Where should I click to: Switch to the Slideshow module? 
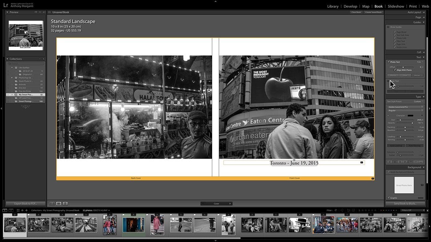(396, 6)
